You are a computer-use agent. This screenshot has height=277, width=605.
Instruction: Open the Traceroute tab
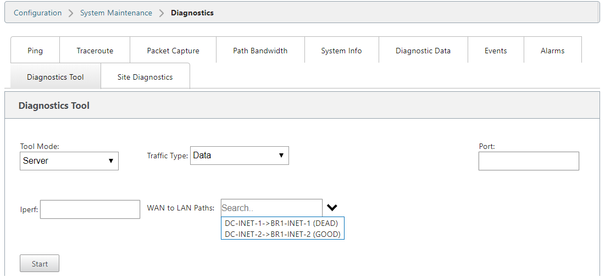click(95, 51)
